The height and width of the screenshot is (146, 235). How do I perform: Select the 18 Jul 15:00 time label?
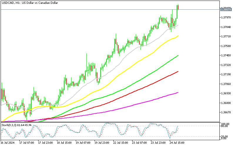point(64,143)
